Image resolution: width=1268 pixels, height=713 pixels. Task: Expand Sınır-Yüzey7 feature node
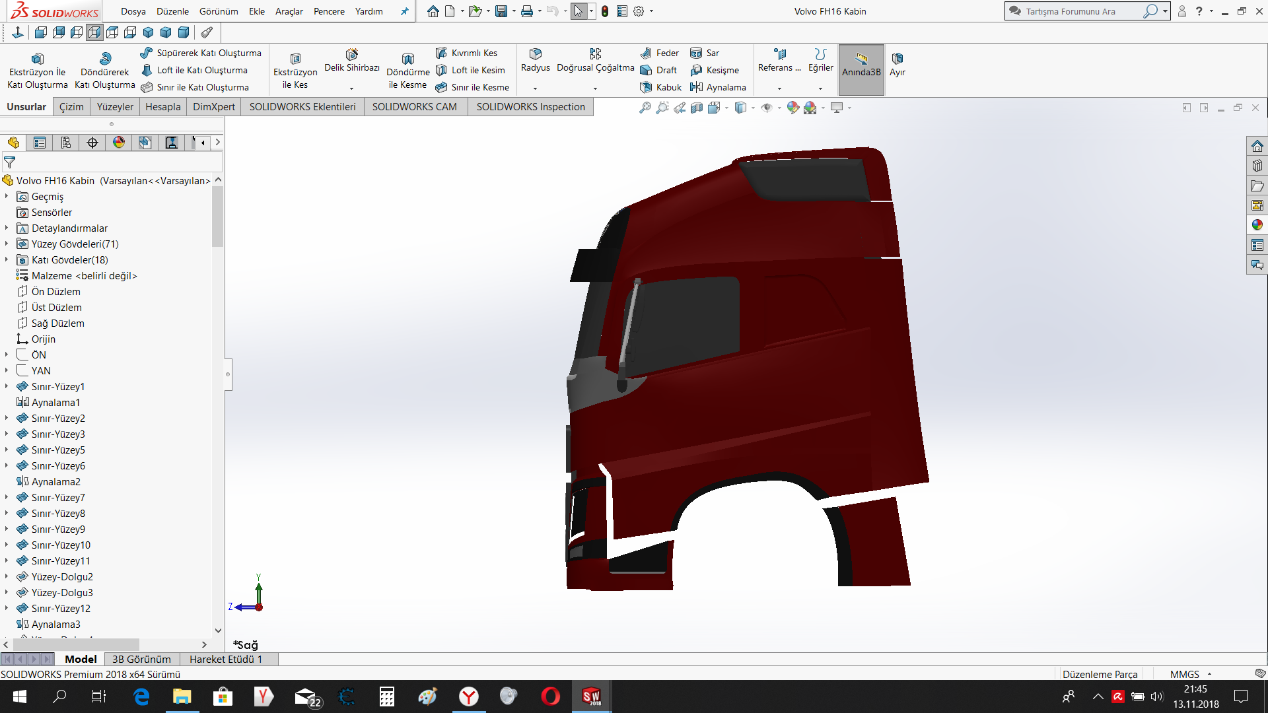[7, 497]
